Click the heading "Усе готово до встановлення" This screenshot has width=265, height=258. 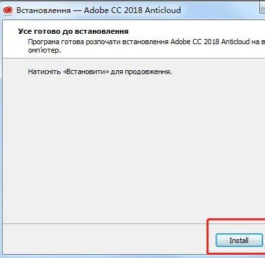point(73,31)
